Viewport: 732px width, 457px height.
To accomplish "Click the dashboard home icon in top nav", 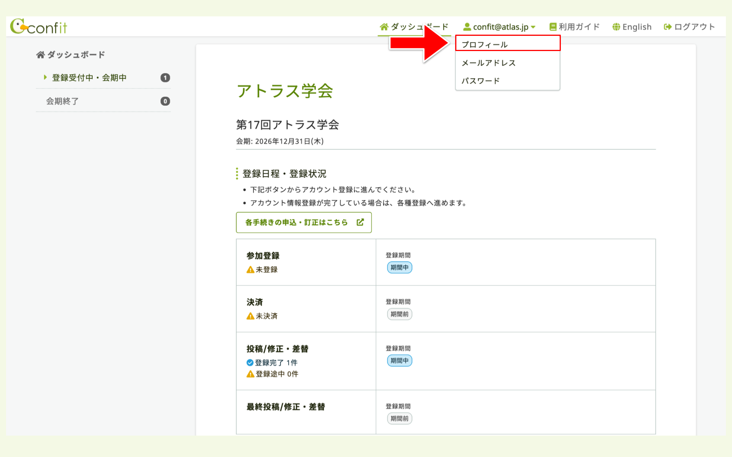I will click(x=384, y=27).
